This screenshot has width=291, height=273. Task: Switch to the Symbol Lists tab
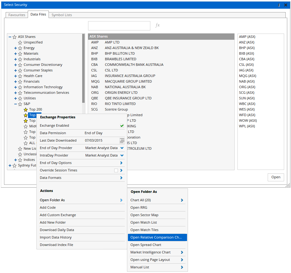[x=62, y=15]
